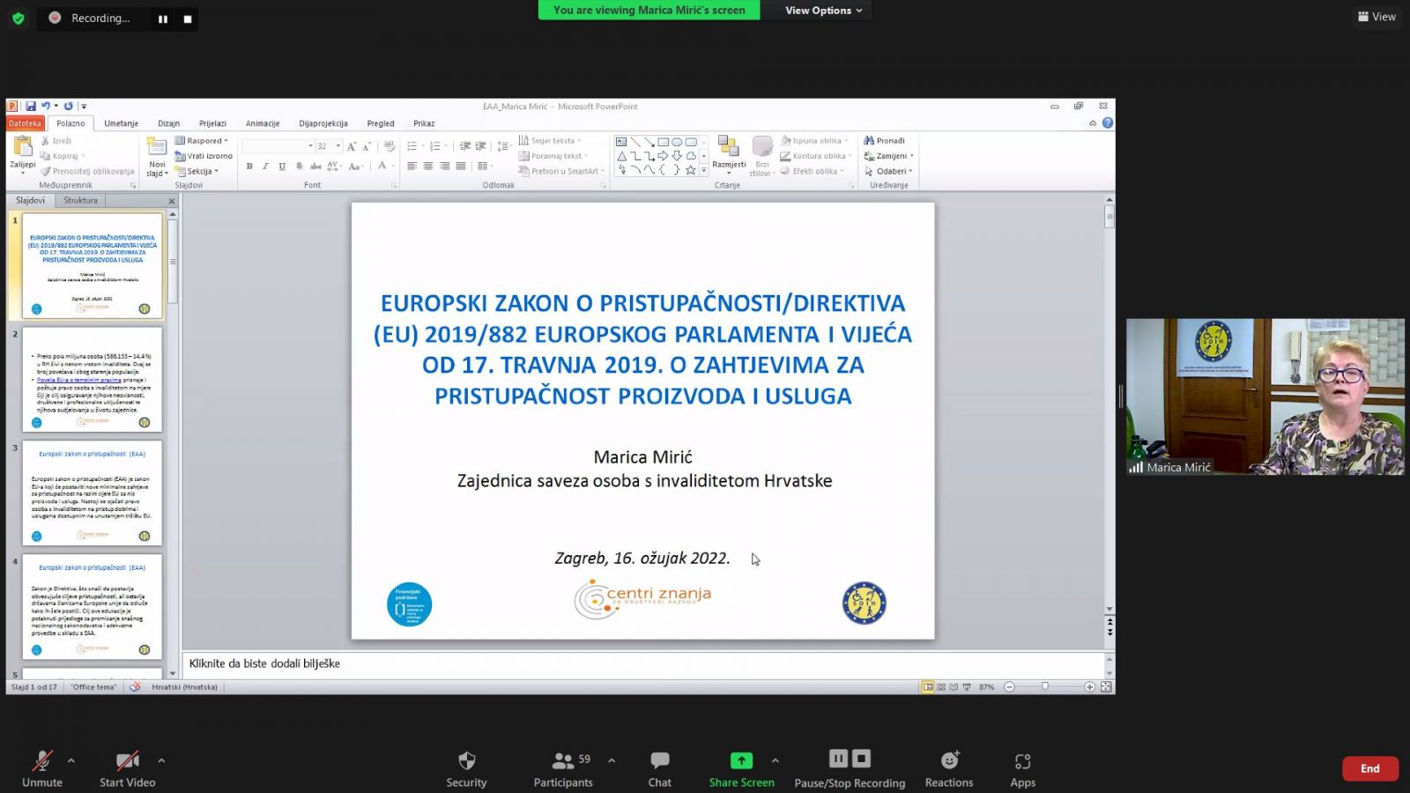The image size is (1410, 793).
Task: Switch to the Dijaprojekcija ribbon tab
Action: [323, 123]
